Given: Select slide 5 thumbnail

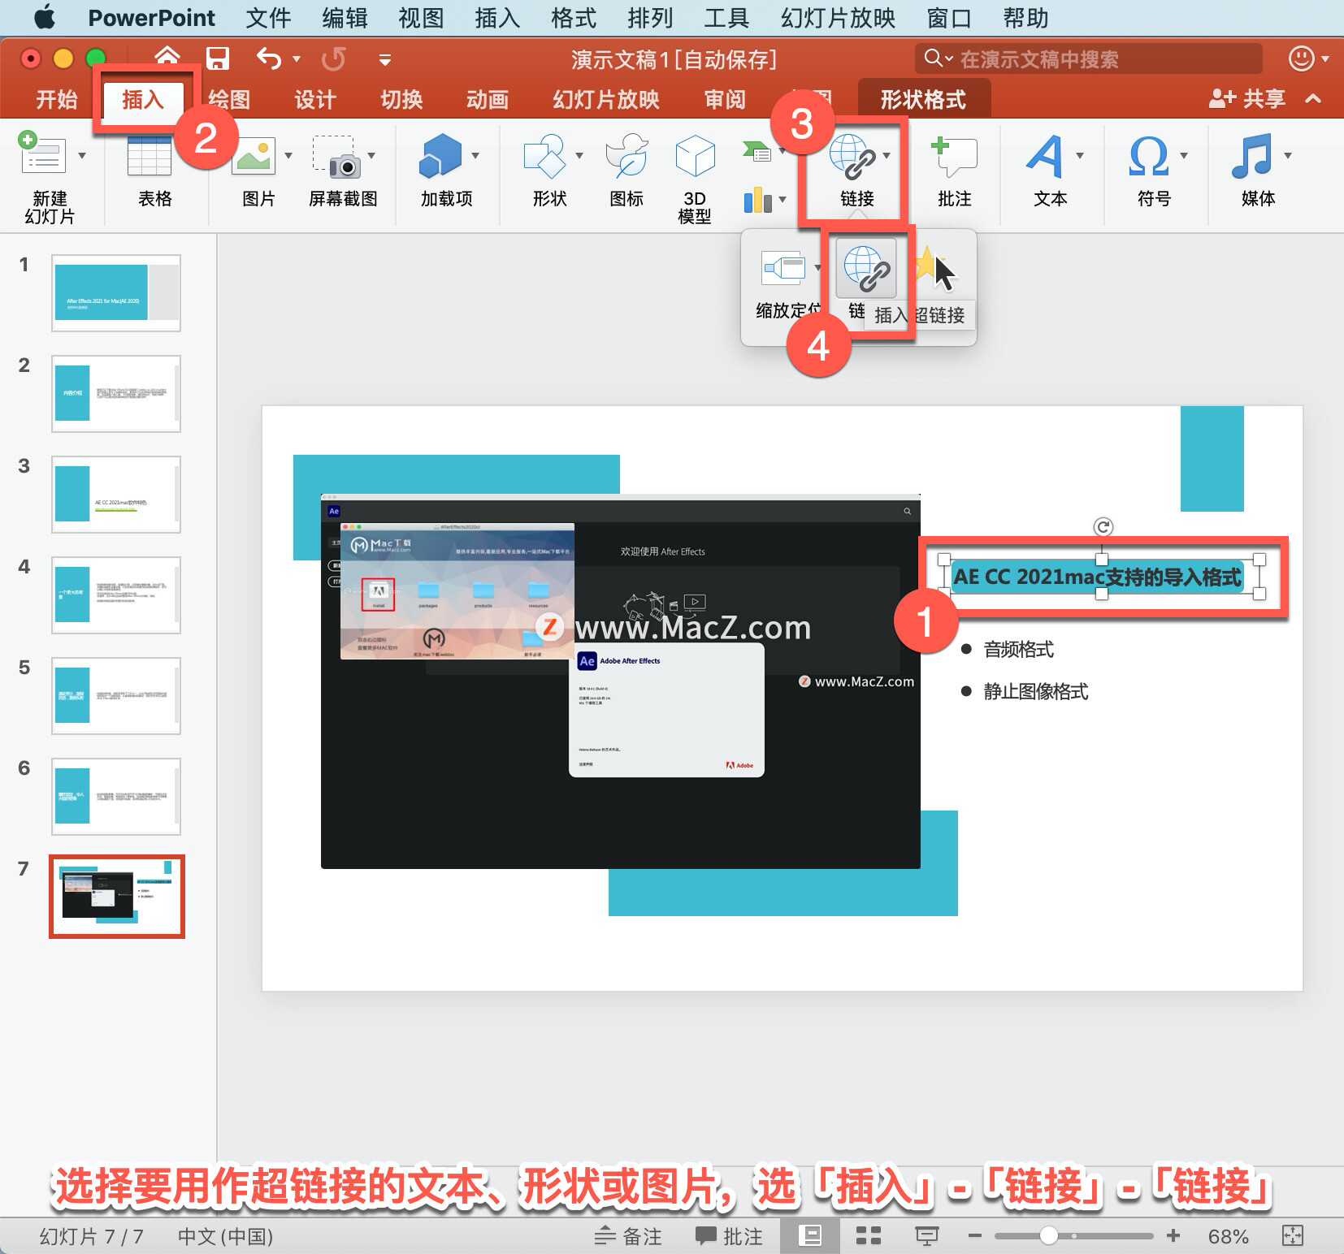Looking at the screenshot, I should point(116,695).
